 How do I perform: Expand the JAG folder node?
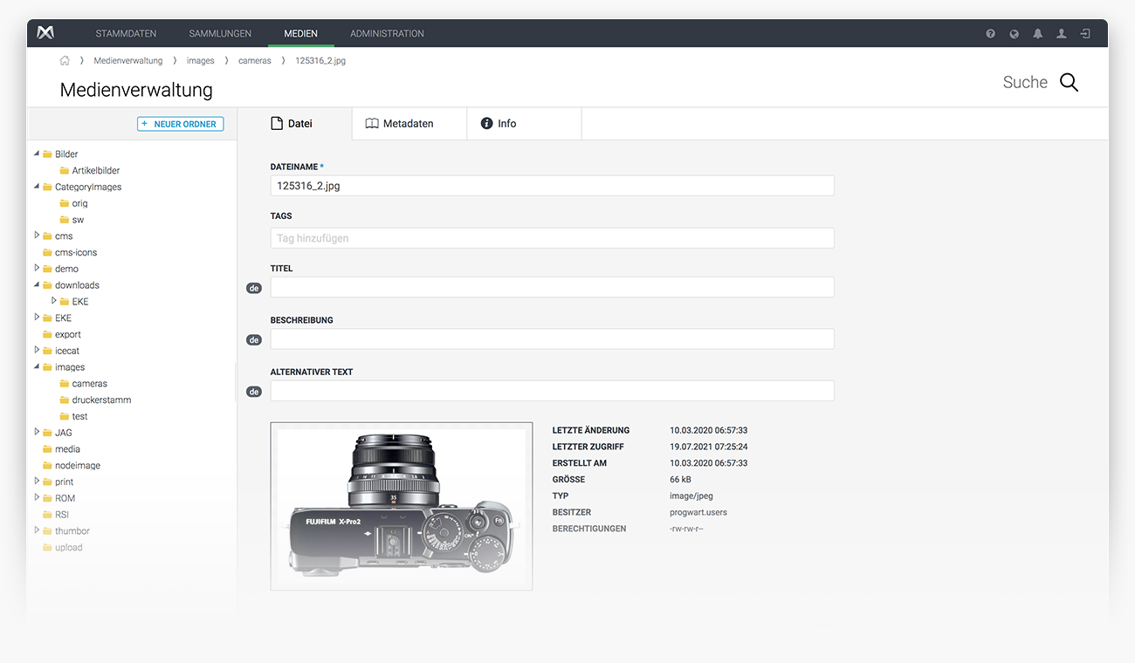point(37,432)
